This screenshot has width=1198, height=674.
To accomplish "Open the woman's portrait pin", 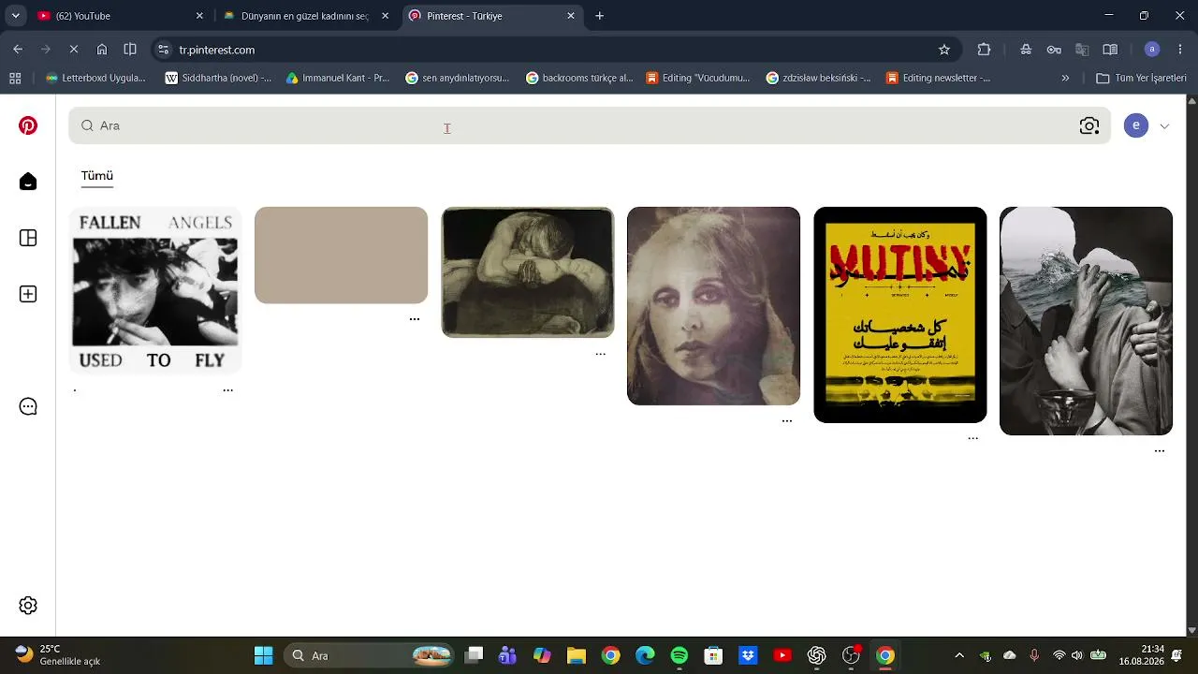I will pyautogui.click(x=713, y=306).
